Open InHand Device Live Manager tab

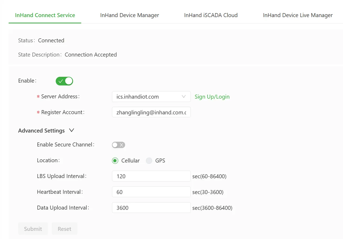(x=298, y=15)
